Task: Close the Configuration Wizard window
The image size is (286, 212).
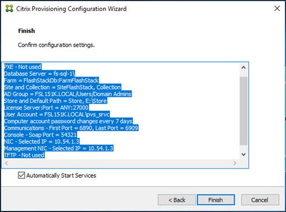Action: 277,8
